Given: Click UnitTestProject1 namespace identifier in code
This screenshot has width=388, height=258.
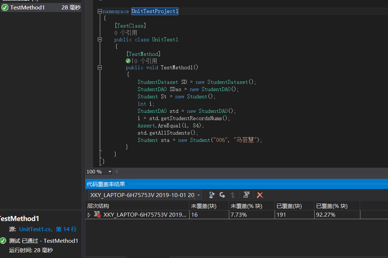Looking at the screenshot, I should (155, 11).
